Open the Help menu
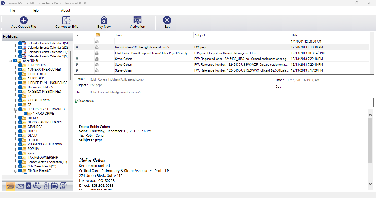 35,10
